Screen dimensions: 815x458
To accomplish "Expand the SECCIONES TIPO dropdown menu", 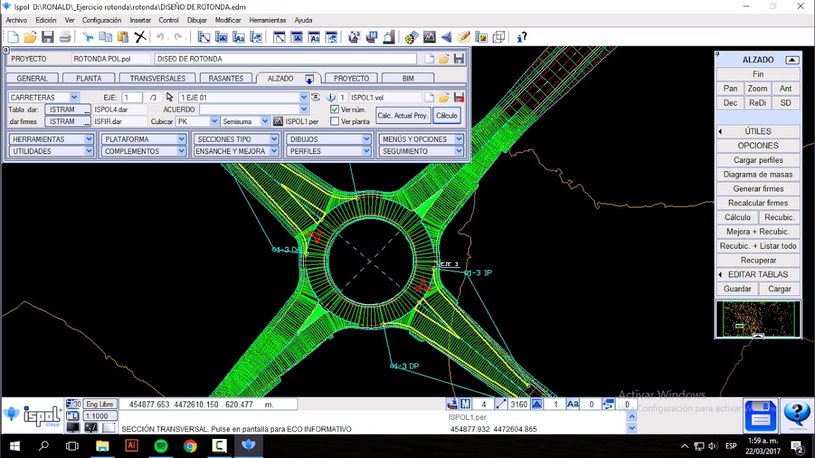I will coord(236,139).
